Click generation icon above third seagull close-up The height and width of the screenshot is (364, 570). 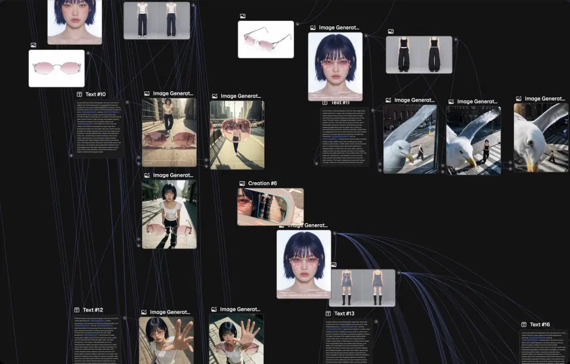519,99
